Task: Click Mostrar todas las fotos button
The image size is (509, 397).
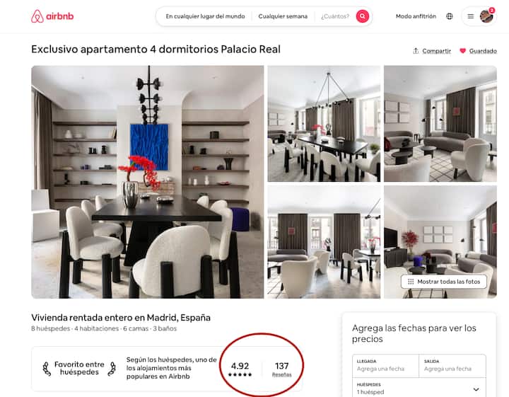Action: (x=444, y=282)
